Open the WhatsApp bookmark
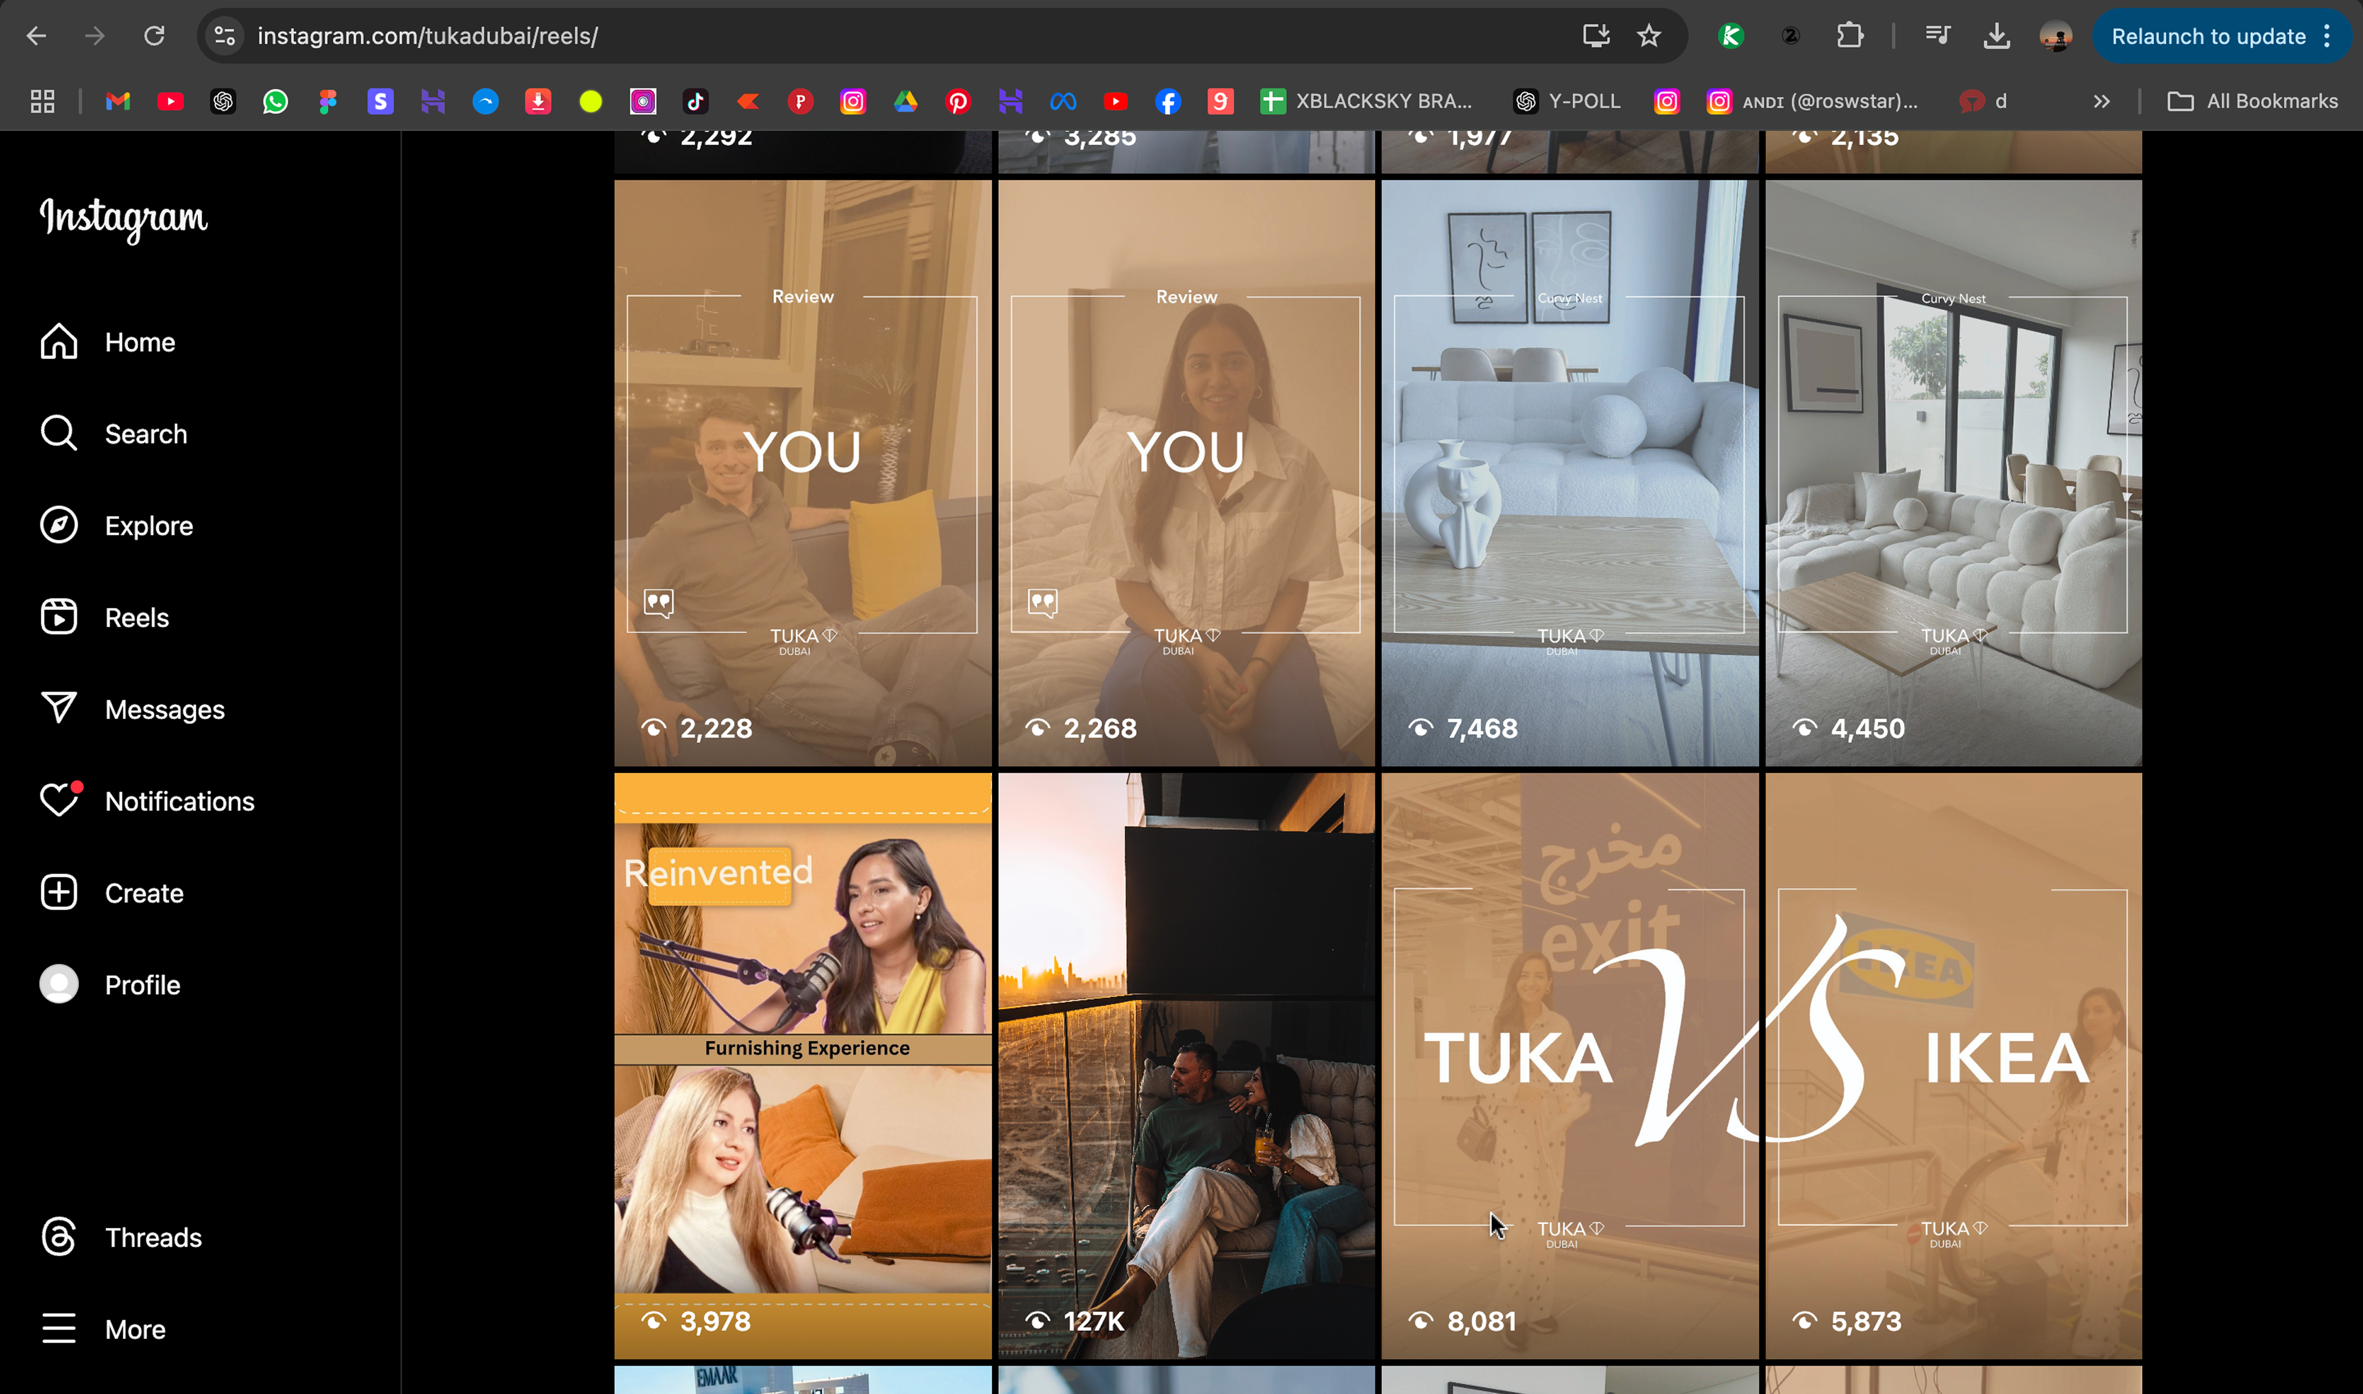 click(275, 102)
